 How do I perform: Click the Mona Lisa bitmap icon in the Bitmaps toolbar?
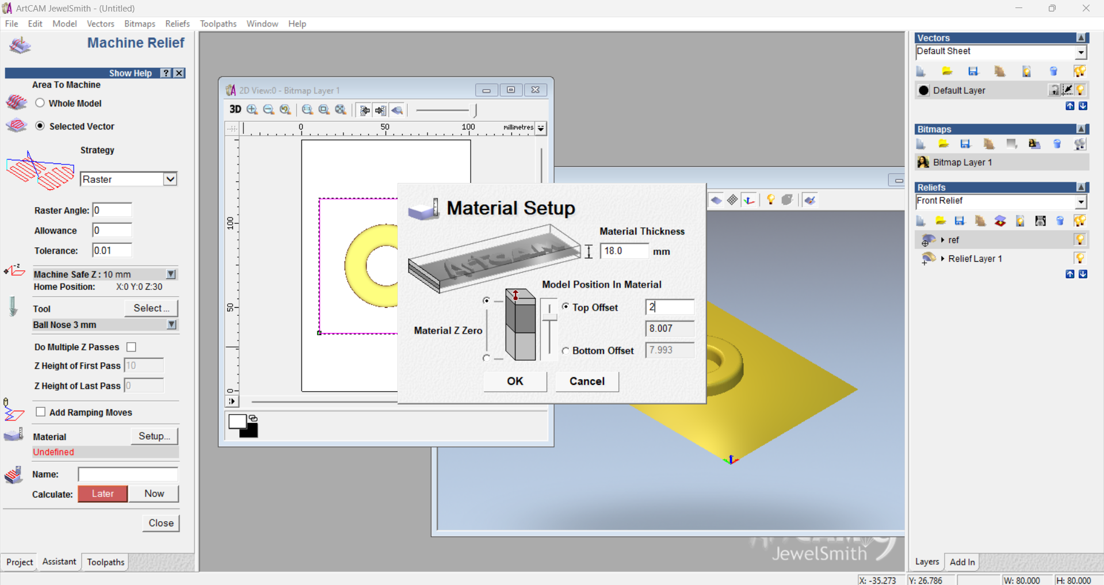pyautogui.click(x=1034, y=144)
